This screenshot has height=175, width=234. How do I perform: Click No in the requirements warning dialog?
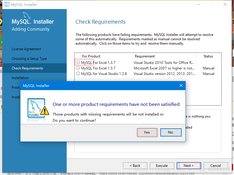point(171,132)
